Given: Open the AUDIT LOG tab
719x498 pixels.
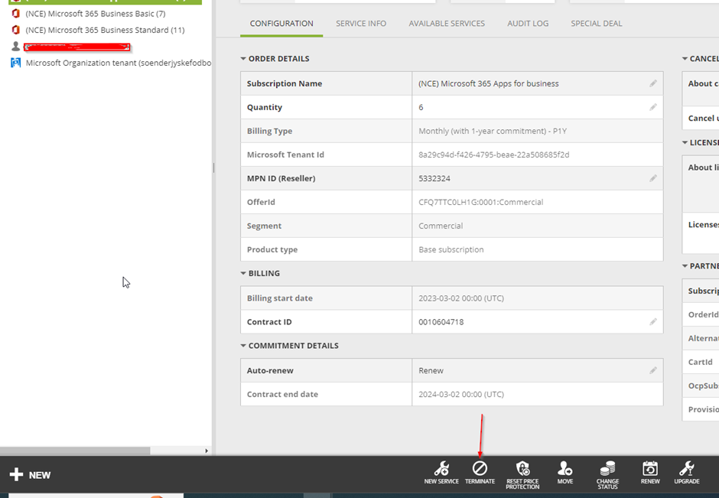Looking at the screenshot, I should 528,24.
